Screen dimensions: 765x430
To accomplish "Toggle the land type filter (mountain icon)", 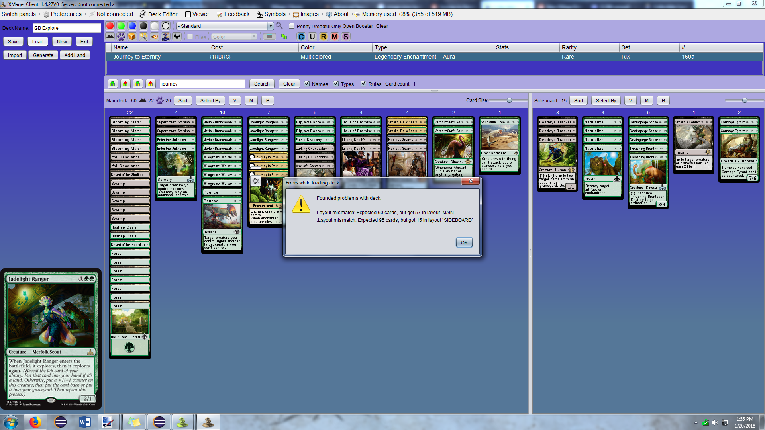I will point(110,37).
